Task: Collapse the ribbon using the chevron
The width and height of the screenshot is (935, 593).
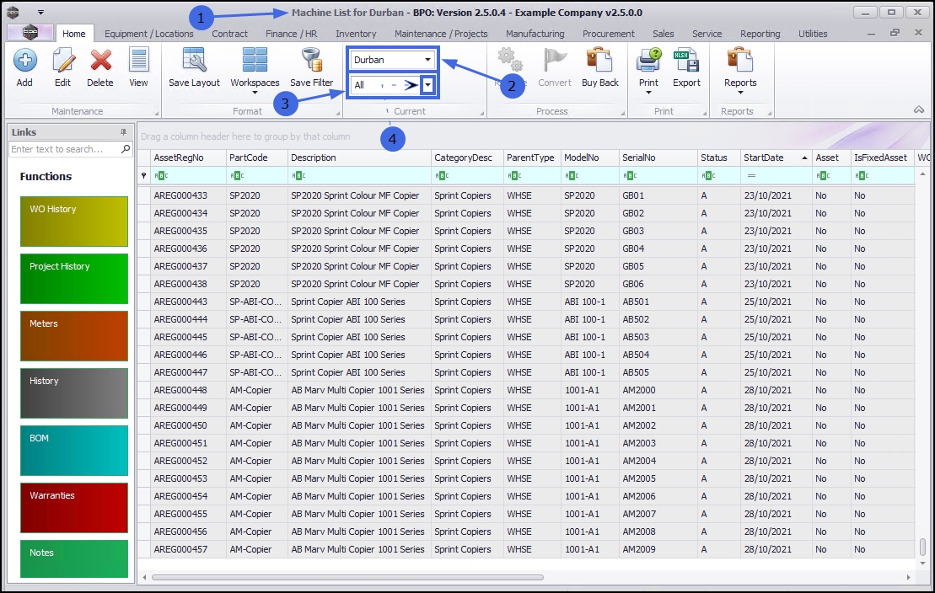Action: [919, 110]
